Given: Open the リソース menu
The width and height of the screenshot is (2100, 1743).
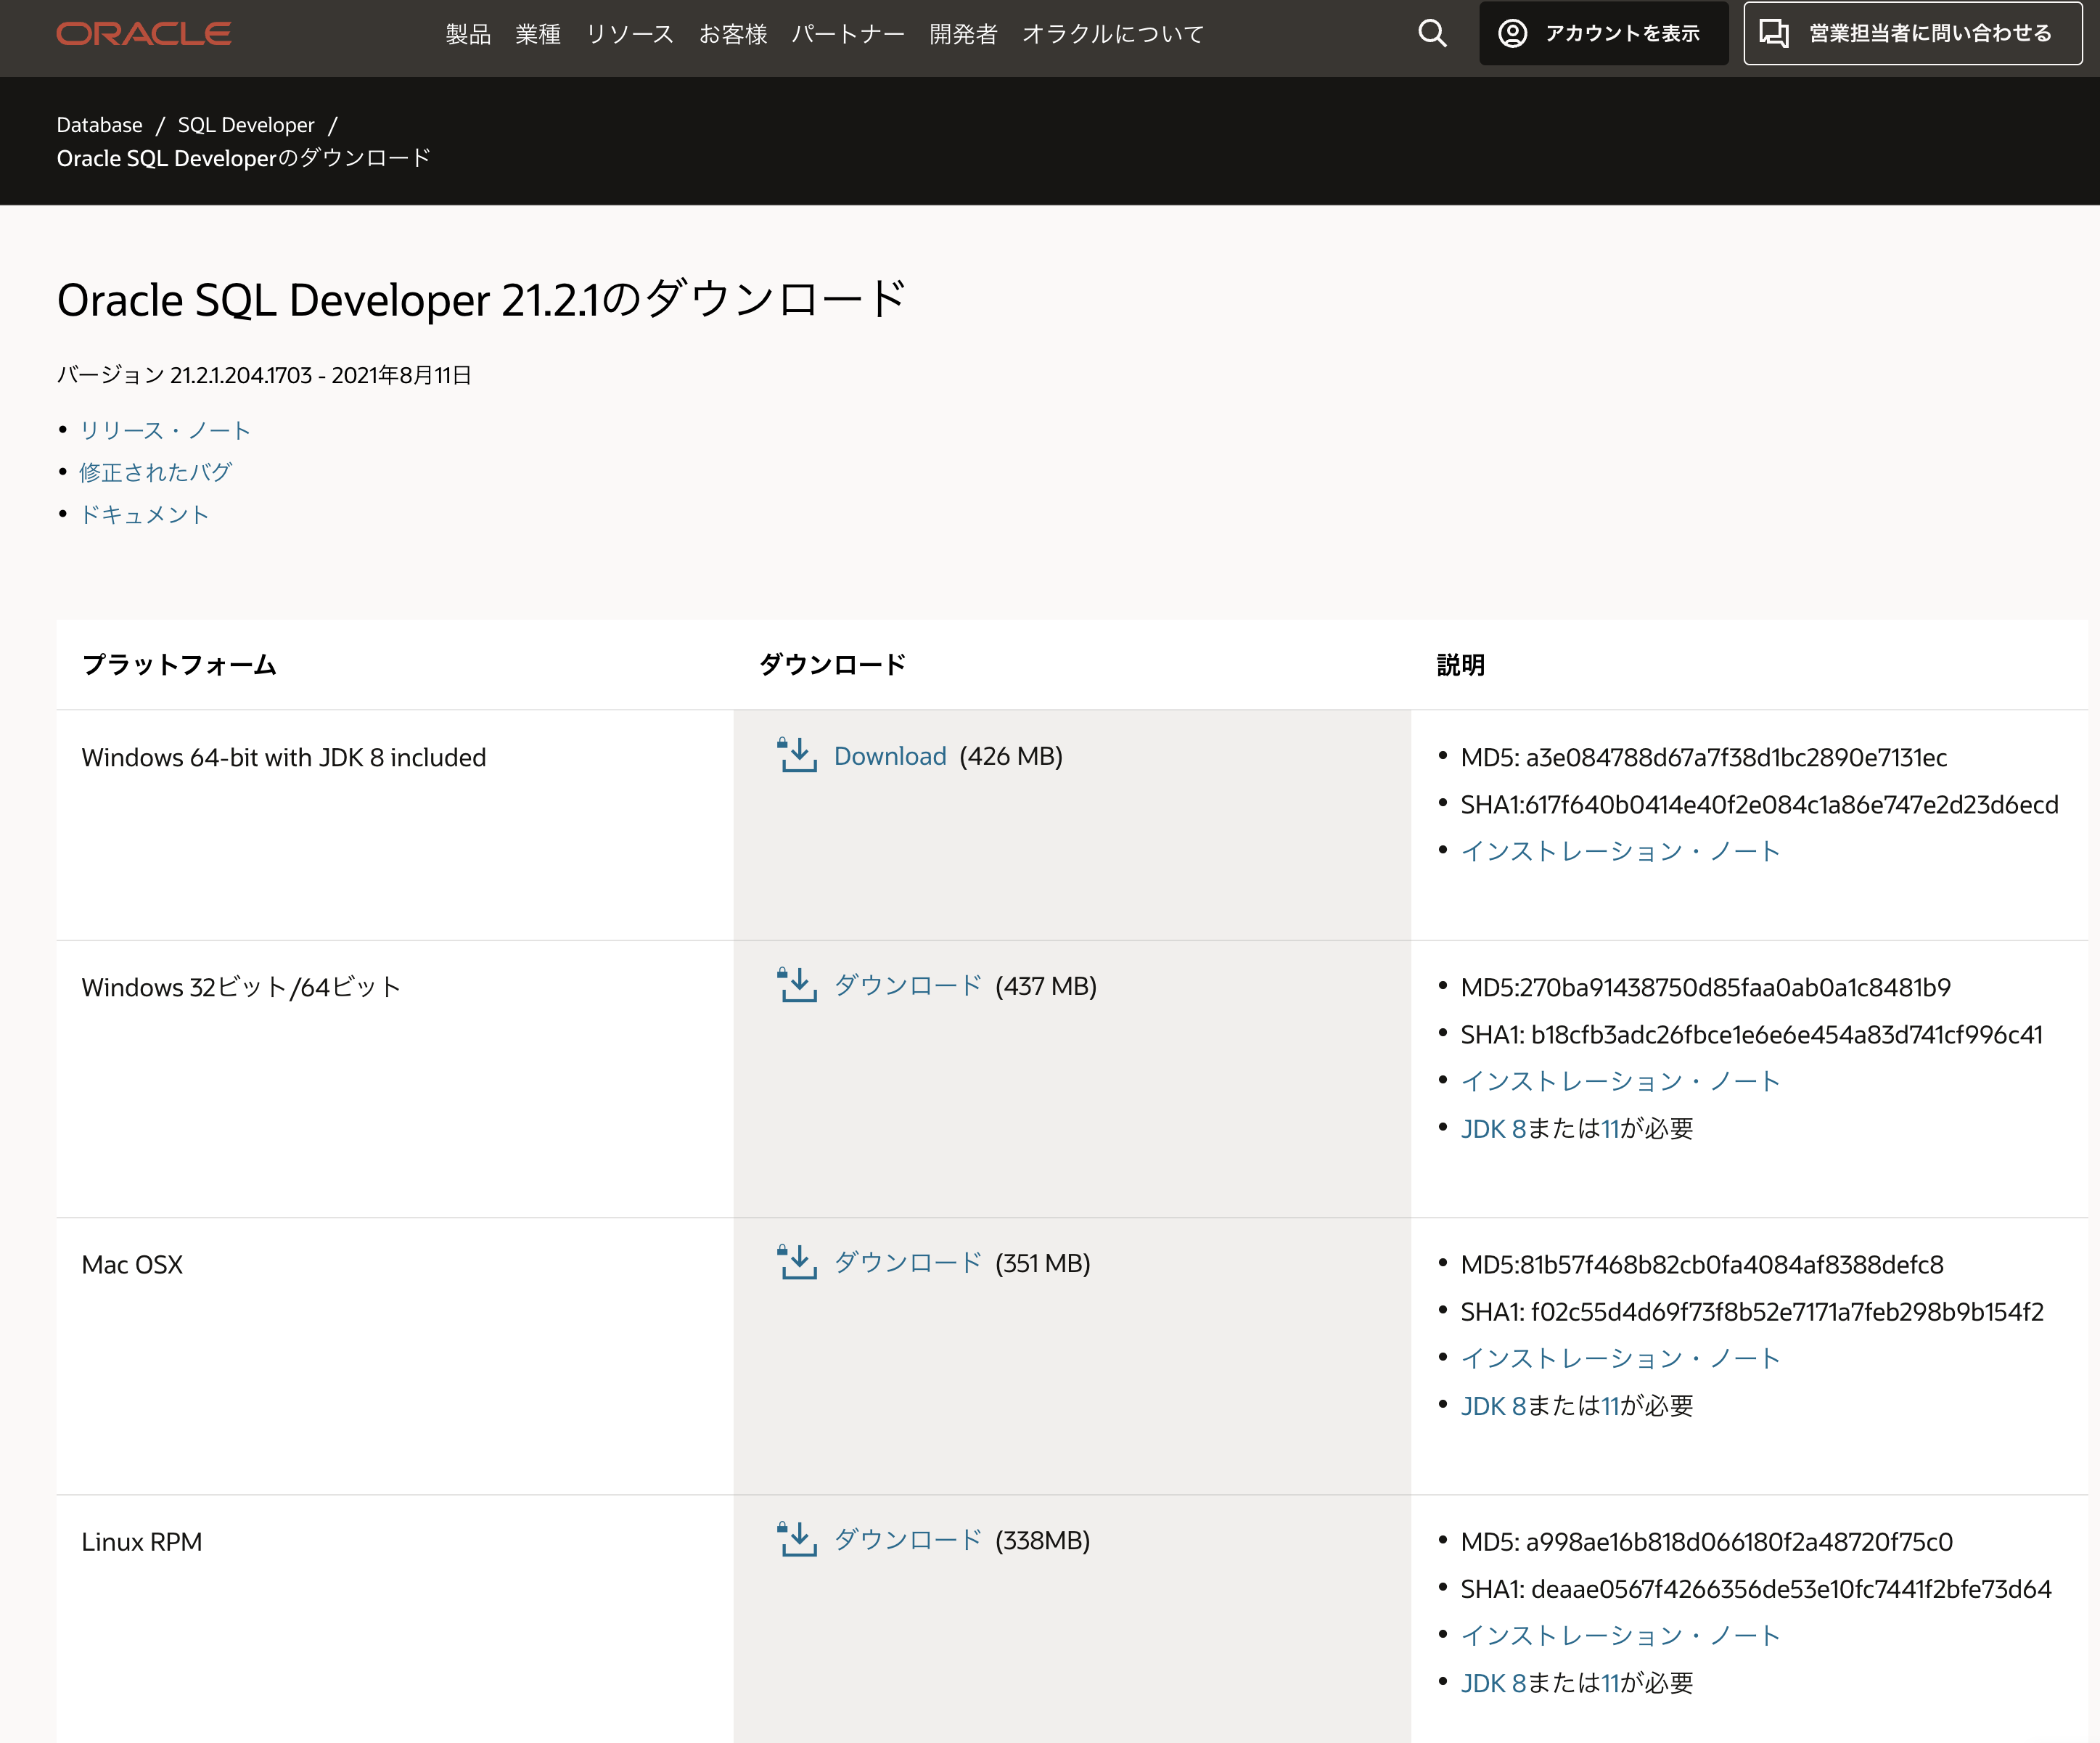Looking at the screenshot, I should [x=630, y=33].
